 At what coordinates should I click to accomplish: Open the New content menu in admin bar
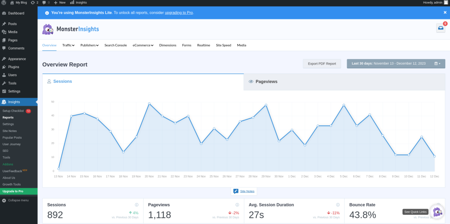click(60, 3)
